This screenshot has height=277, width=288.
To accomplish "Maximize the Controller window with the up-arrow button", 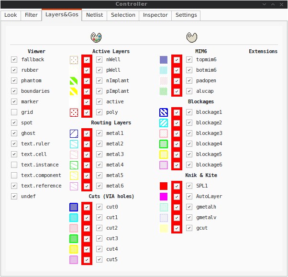I will pos(273,4).
